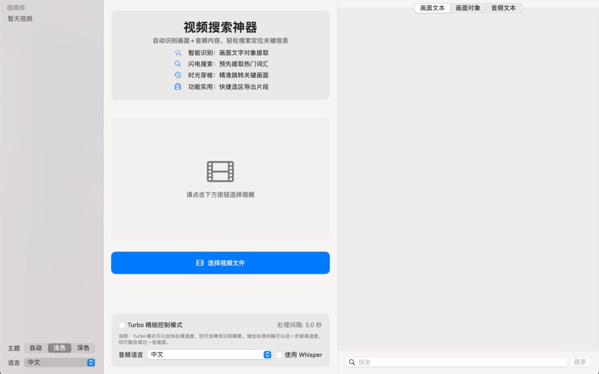
Task: Switch to the 画面文本 tab
Action: pyautogui.click(x=432, y=8)
